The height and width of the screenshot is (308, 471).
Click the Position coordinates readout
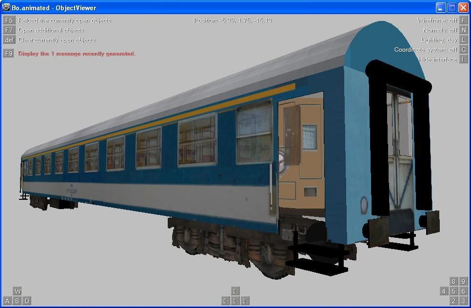(x=233, y=20)
